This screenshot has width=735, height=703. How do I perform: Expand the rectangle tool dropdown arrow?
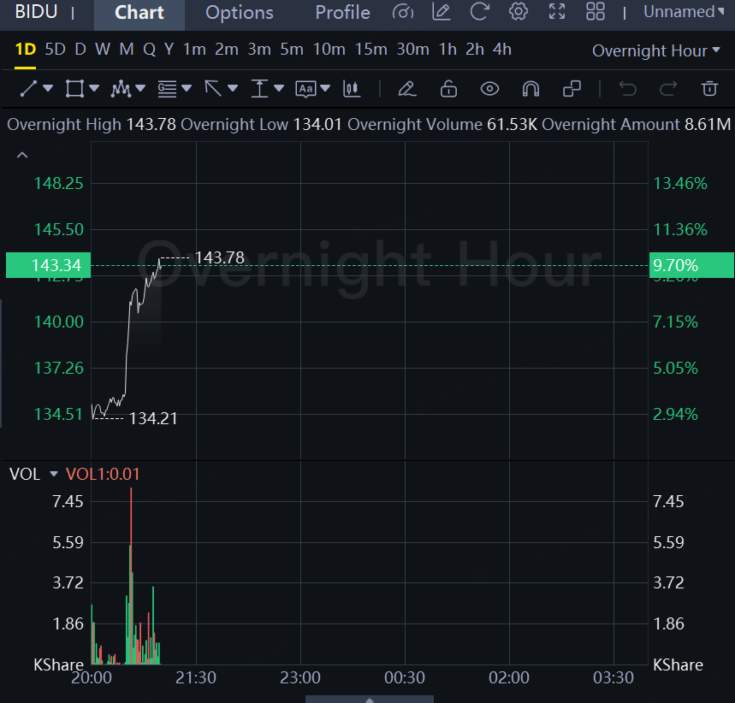pyautogui.click(x=94, y=88)
